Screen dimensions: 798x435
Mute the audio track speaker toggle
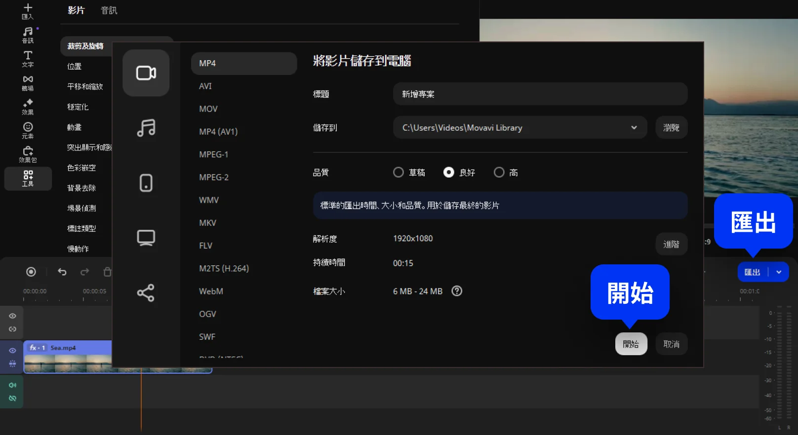point(12,385)
